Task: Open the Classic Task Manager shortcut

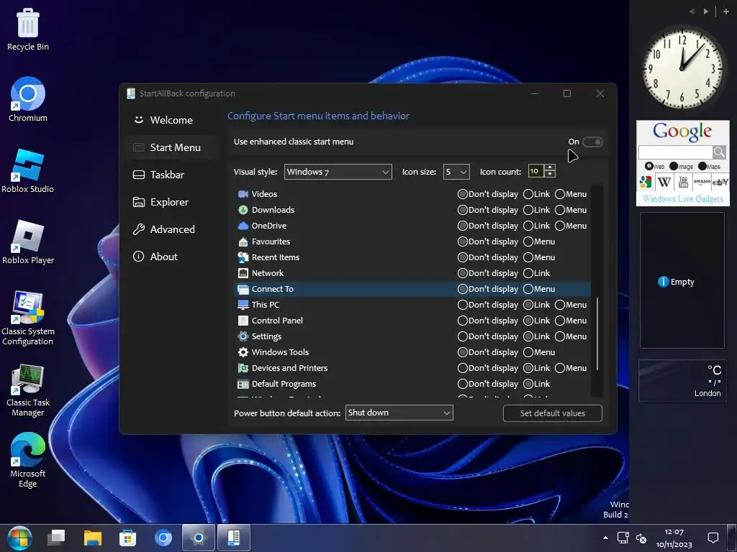Action: (28, 390)
